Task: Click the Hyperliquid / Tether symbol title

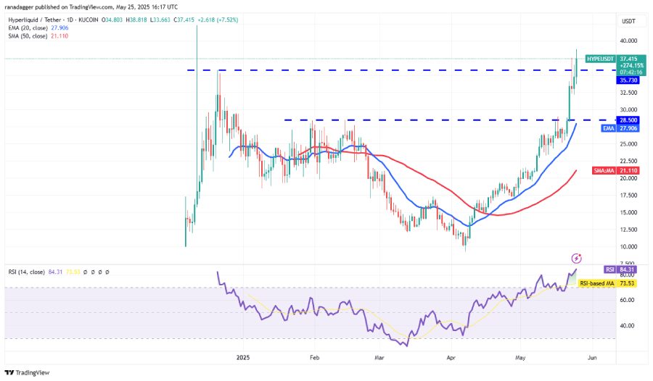Action: point(36,20)
